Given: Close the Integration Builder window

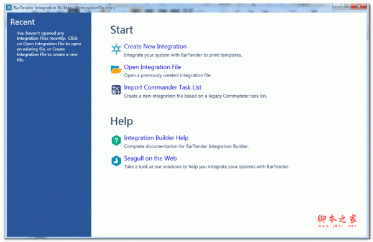Looking at the screenshot, I should point(359,6).
